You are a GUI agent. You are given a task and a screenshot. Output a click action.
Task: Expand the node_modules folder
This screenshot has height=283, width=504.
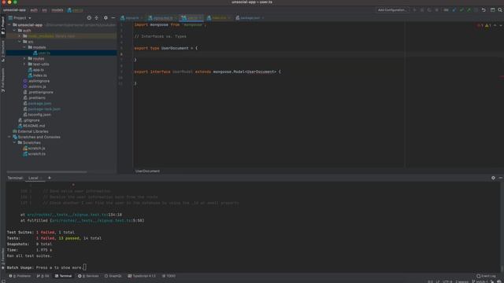pyautogui.click(x=20, y=36)
